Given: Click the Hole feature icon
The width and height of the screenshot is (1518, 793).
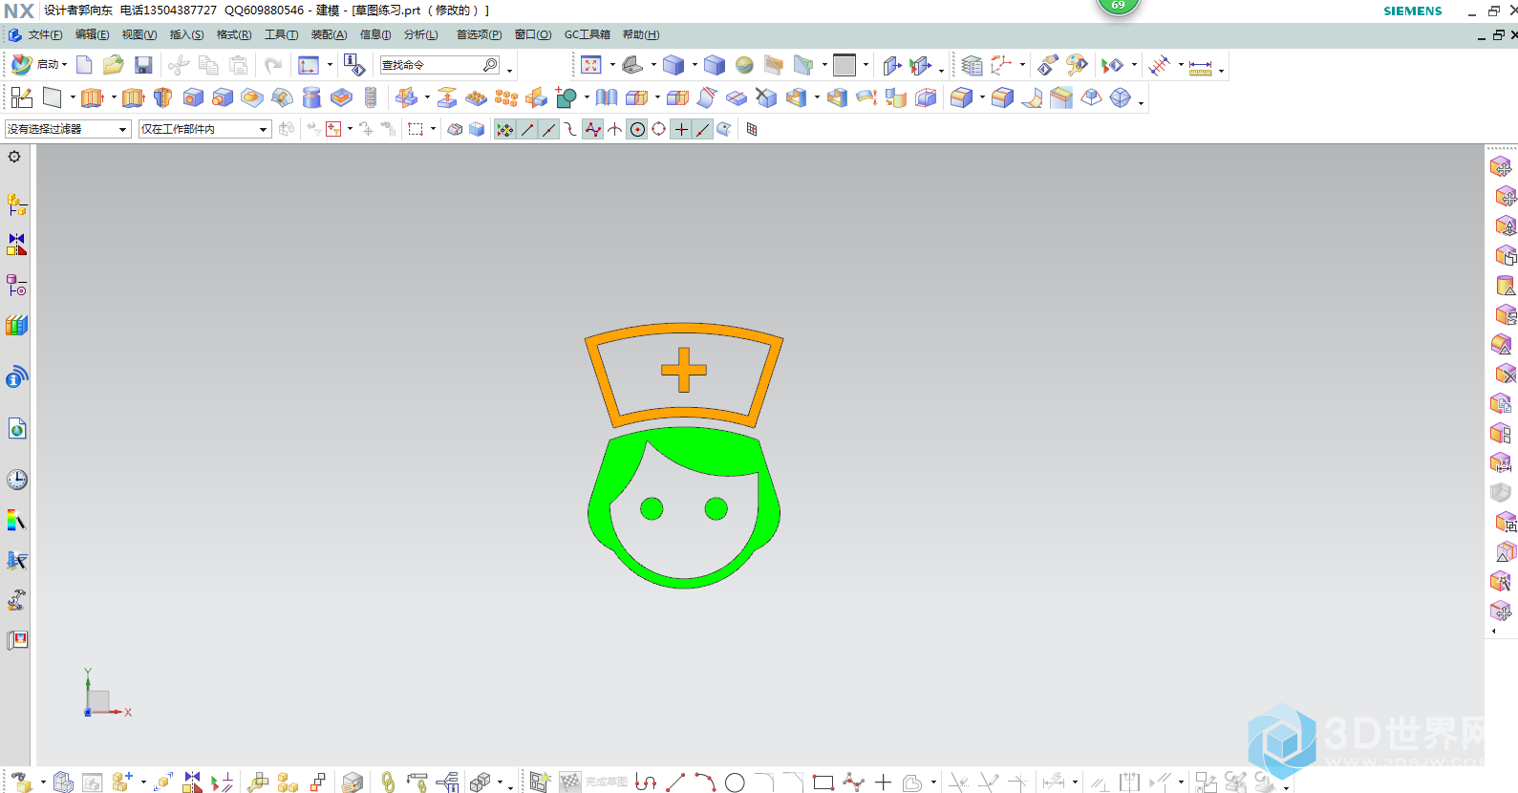Looking at the screenshot, I should pos(193,97).
